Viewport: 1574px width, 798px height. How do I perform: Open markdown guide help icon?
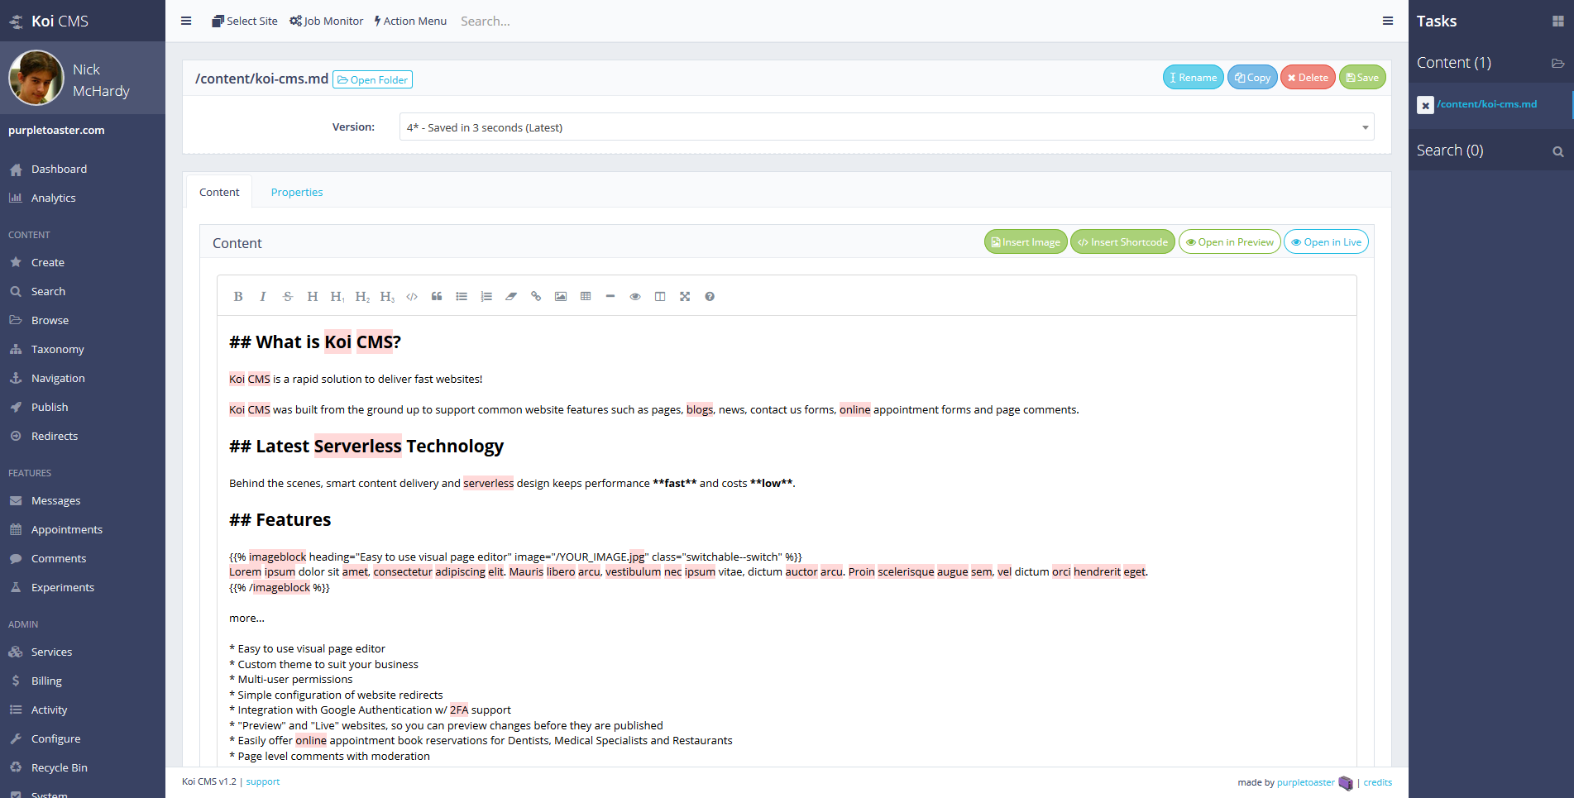pos(710,296)
